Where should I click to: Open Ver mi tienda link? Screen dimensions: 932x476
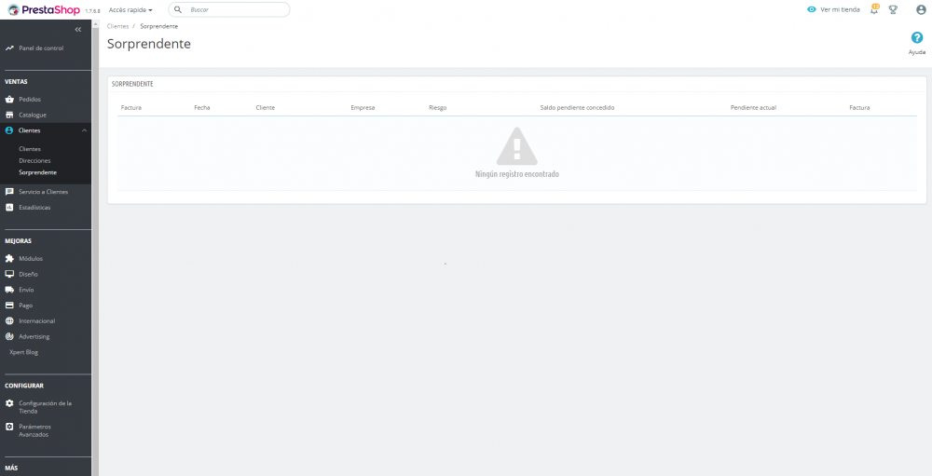pos(840,9)
